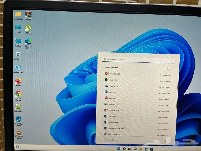
Task: Launch Microsoft Edge from the taskbar
Action: pos(146,149)
